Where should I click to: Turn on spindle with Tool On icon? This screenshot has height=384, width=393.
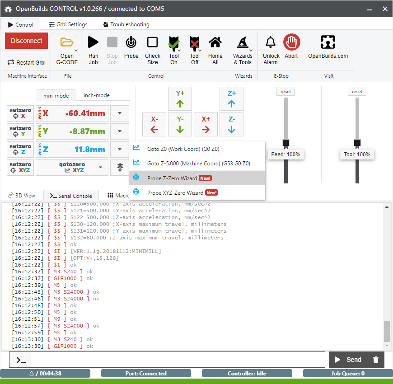173,47
